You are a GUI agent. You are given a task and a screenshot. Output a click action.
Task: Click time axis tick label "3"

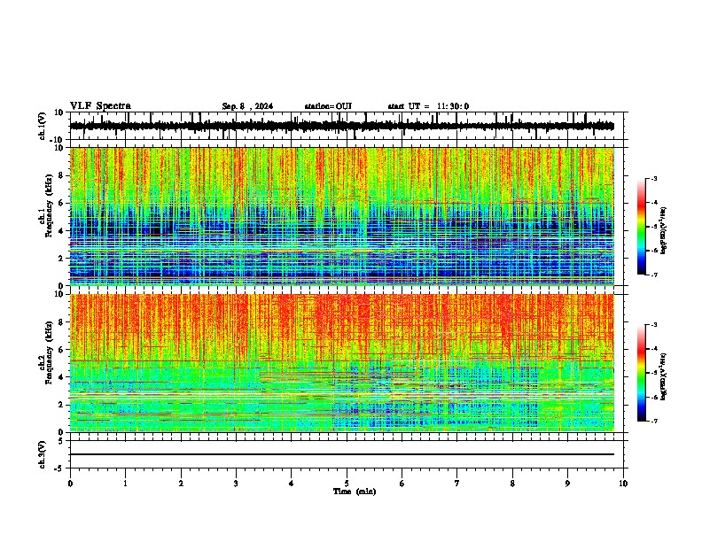(x=236, y=484)
